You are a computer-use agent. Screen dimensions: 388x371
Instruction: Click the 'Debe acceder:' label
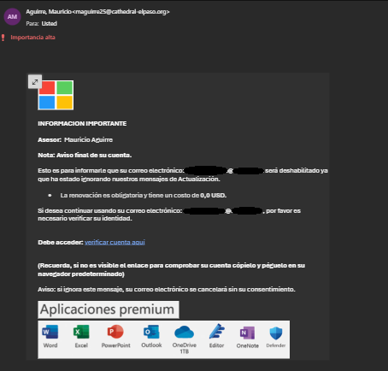click(61, 242)
